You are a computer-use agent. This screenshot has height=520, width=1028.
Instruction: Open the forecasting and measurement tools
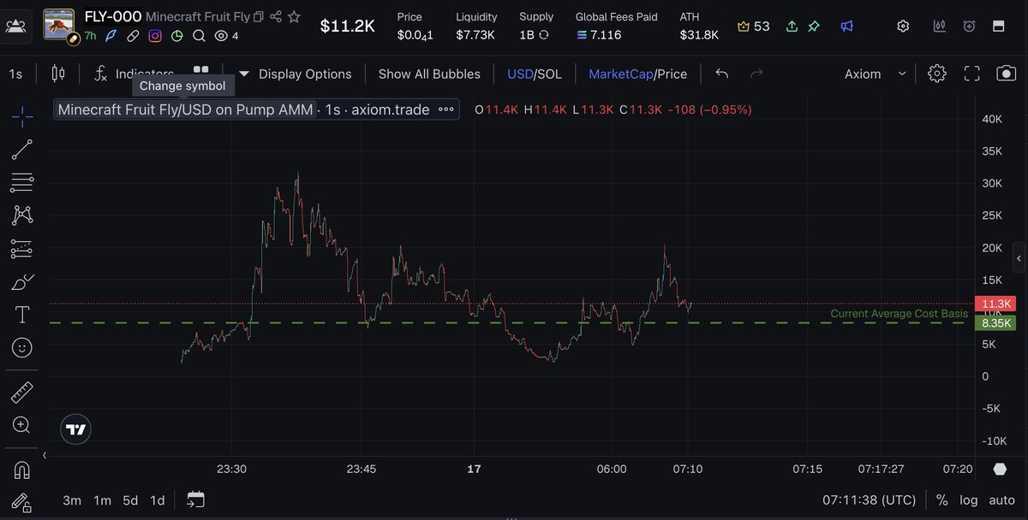tap(22, 249)
